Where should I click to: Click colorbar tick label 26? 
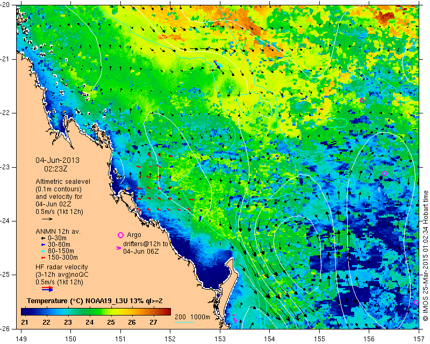coord(132,322)
